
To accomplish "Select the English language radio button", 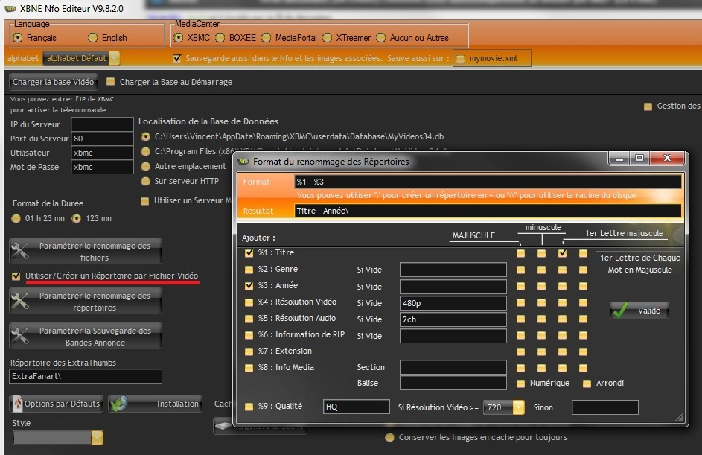I will click(x=93, y=37).
